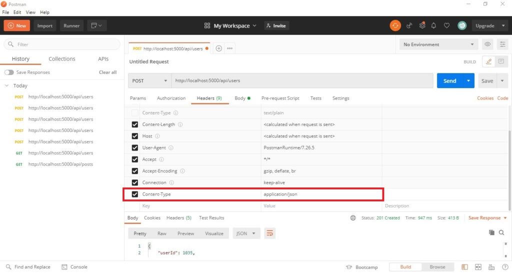The height and width of the screenshot is (273, 512).
Task: Click the request URL field
Action: [x=302, y=80]
